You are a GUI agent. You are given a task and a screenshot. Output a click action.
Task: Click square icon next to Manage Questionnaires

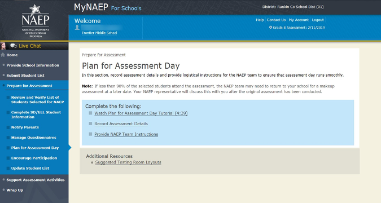(x=8, y=138)
